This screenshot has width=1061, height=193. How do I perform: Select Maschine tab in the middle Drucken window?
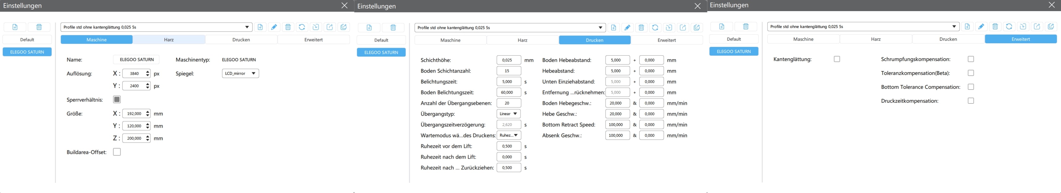(x=450, y=40)
